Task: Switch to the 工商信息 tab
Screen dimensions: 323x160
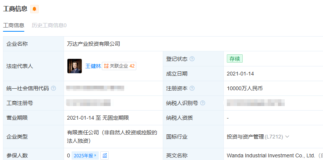Action: [14, 25]
